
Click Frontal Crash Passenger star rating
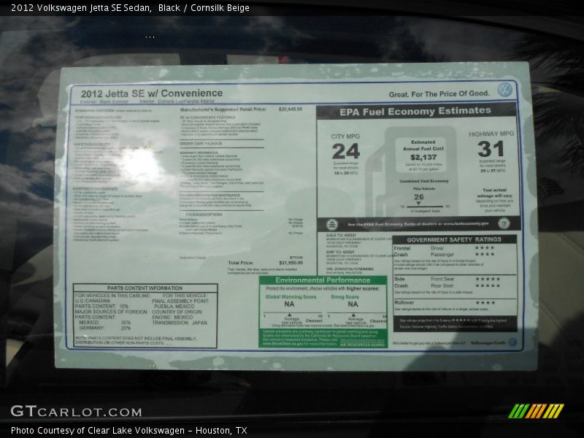coord(485,254)
